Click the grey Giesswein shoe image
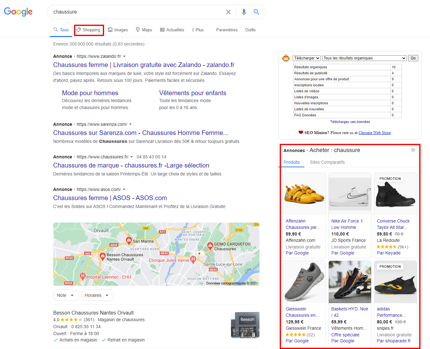430x349 pixels. click(304, 282)
